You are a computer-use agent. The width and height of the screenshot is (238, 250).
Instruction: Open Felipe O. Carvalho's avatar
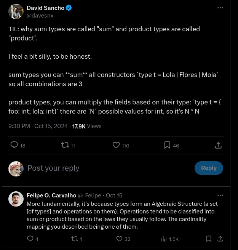(16, 199)
